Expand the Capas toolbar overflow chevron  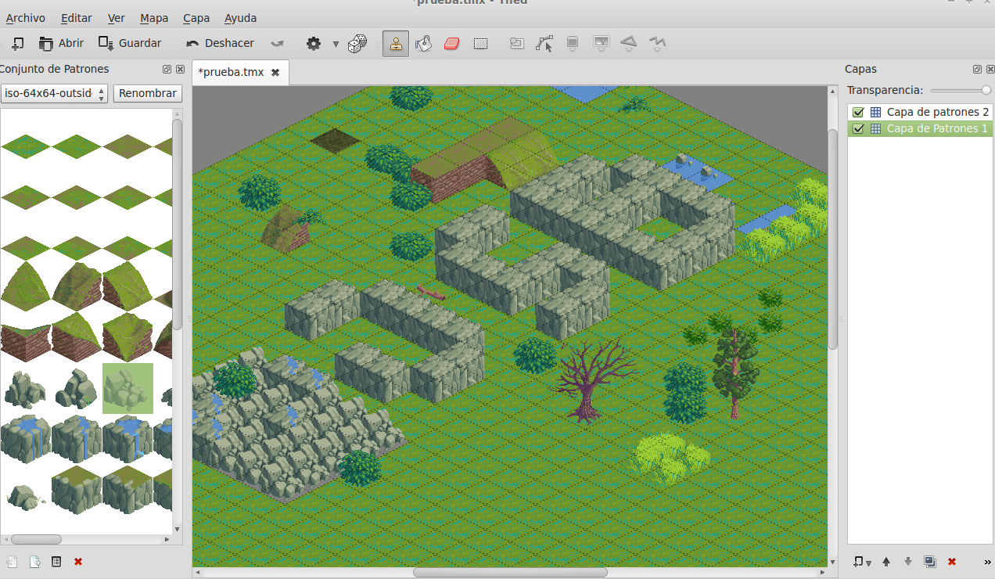click(987, 562)
